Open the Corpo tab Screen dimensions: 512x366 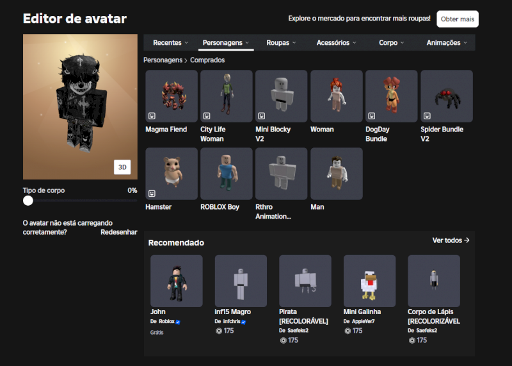pos(391,43)
